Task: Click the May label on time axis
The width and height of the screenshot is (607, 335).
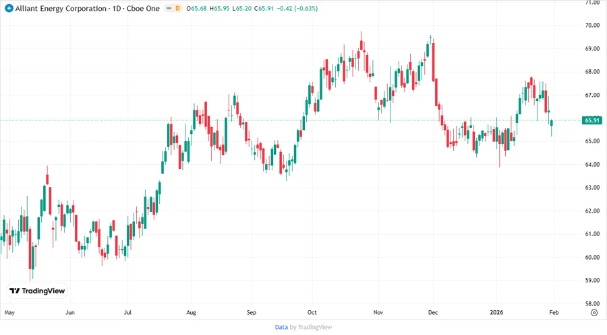Action: [x=9, y=312]
